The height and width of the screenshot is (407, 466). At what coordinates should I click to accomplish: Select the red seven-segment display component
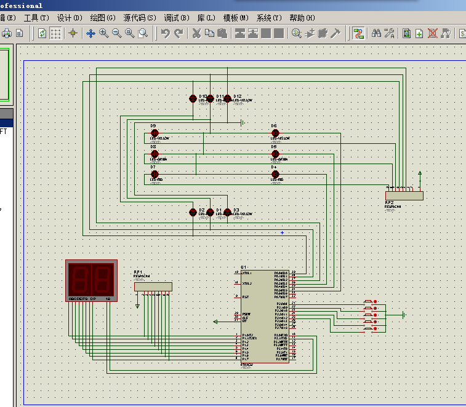point(91,280)
